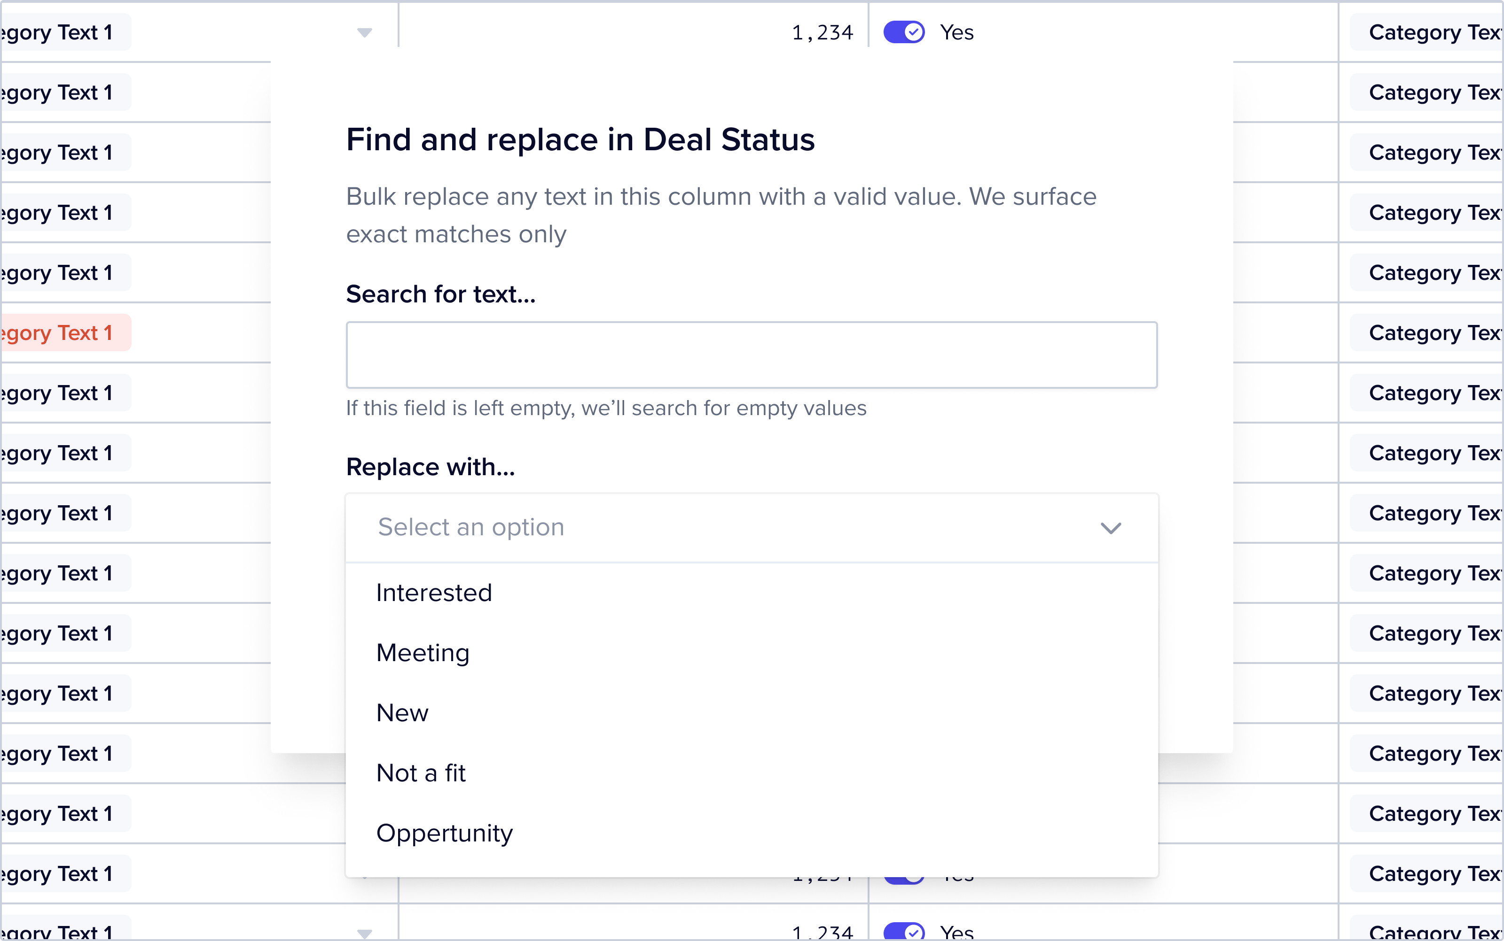Toggle the Yes switch in bottom row

tap(904, 932)
